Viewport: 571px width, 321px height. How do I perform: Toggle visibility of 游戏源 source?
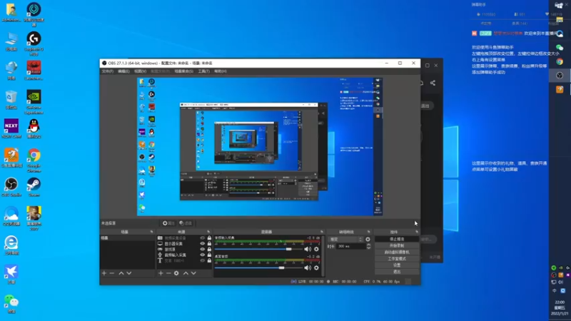[203, 249]
